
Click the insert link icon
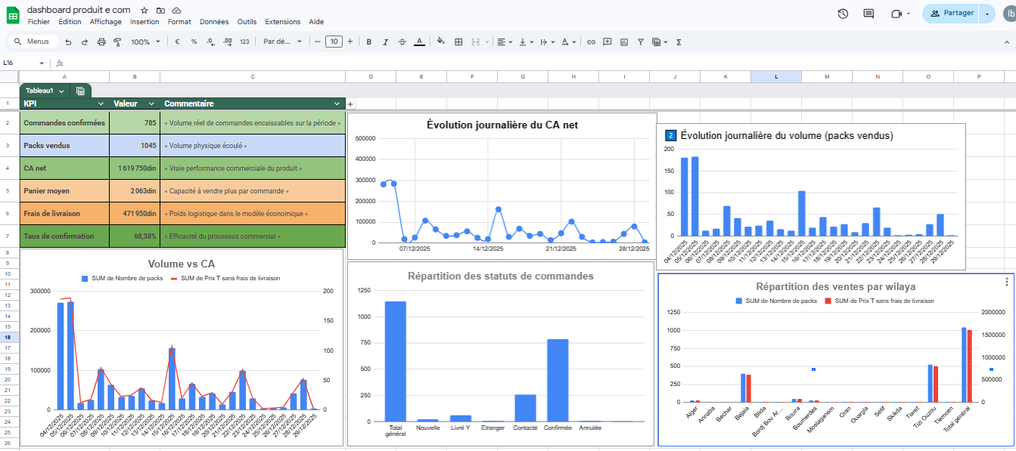(x=591, y=42)
